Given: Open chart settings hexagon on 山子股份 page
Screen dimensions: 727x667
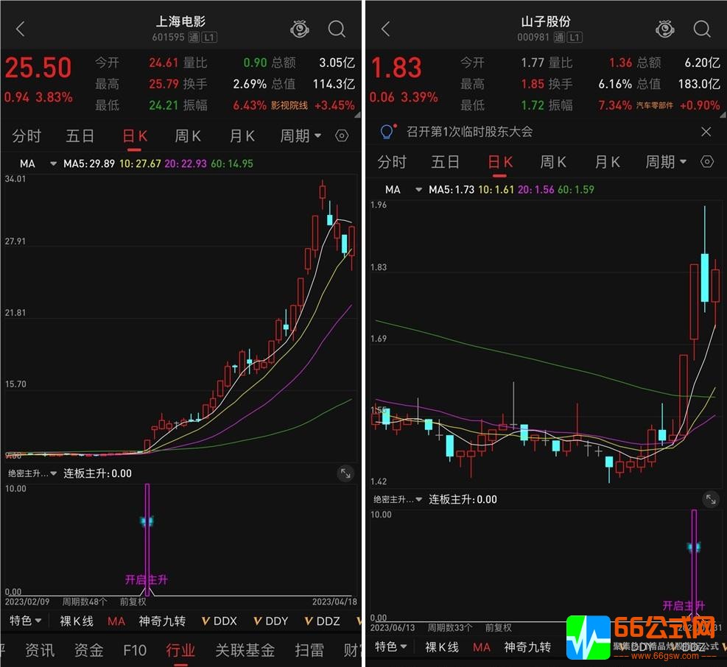Looking at the screenshot, I should 707,162.
